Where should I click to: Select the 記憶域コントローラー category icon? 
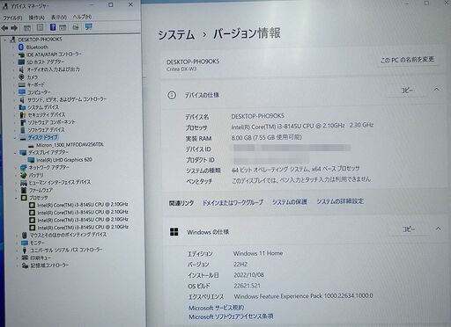click(x=26, y=265)
